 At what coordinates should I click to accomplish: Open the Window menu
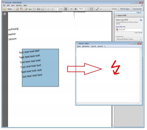pyautogui.click(x=19, y=5)
